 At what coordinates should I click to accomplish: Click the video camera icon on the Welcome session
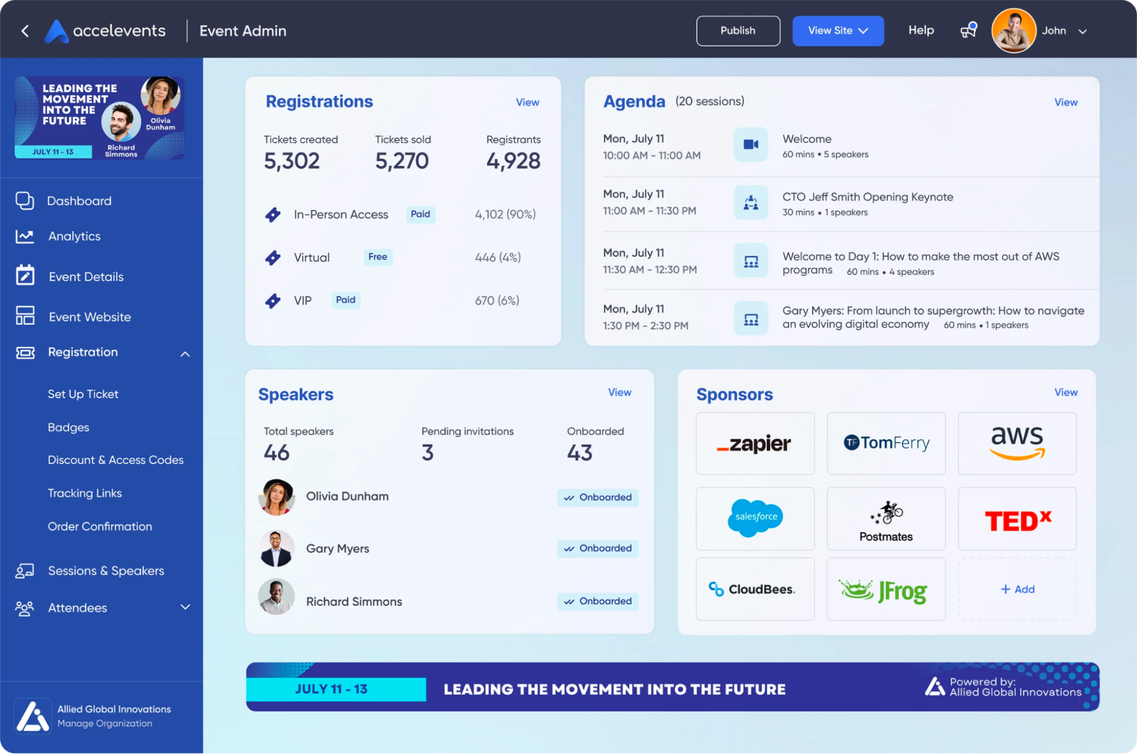[x=751, y=145]
